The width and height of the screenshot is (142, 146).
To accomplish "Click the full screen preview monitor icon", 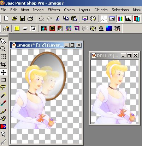I will tap(85, 18).
